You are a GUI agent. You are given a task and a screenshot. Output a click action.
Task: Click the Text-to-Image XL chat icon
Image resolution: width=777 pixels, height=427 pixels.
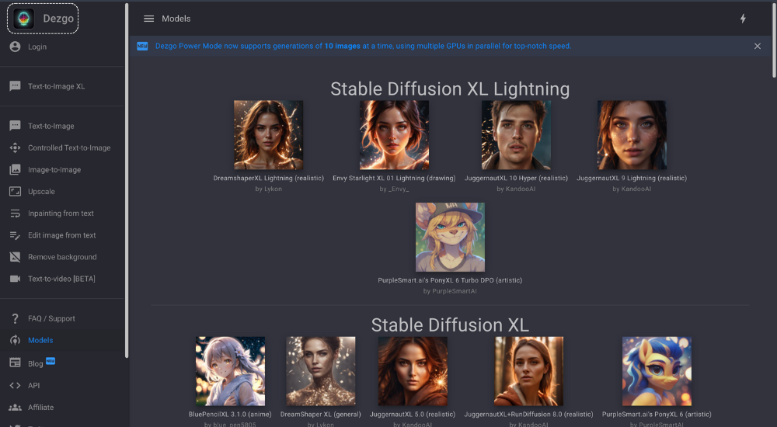(16, 86)
